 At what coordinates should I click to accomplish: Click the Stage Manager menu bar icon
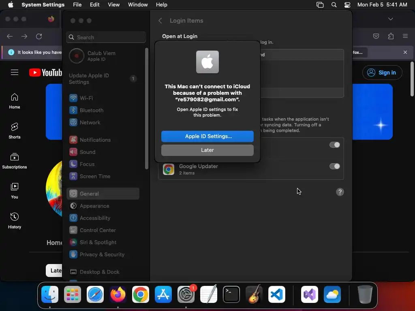click(x=320, y=5)
